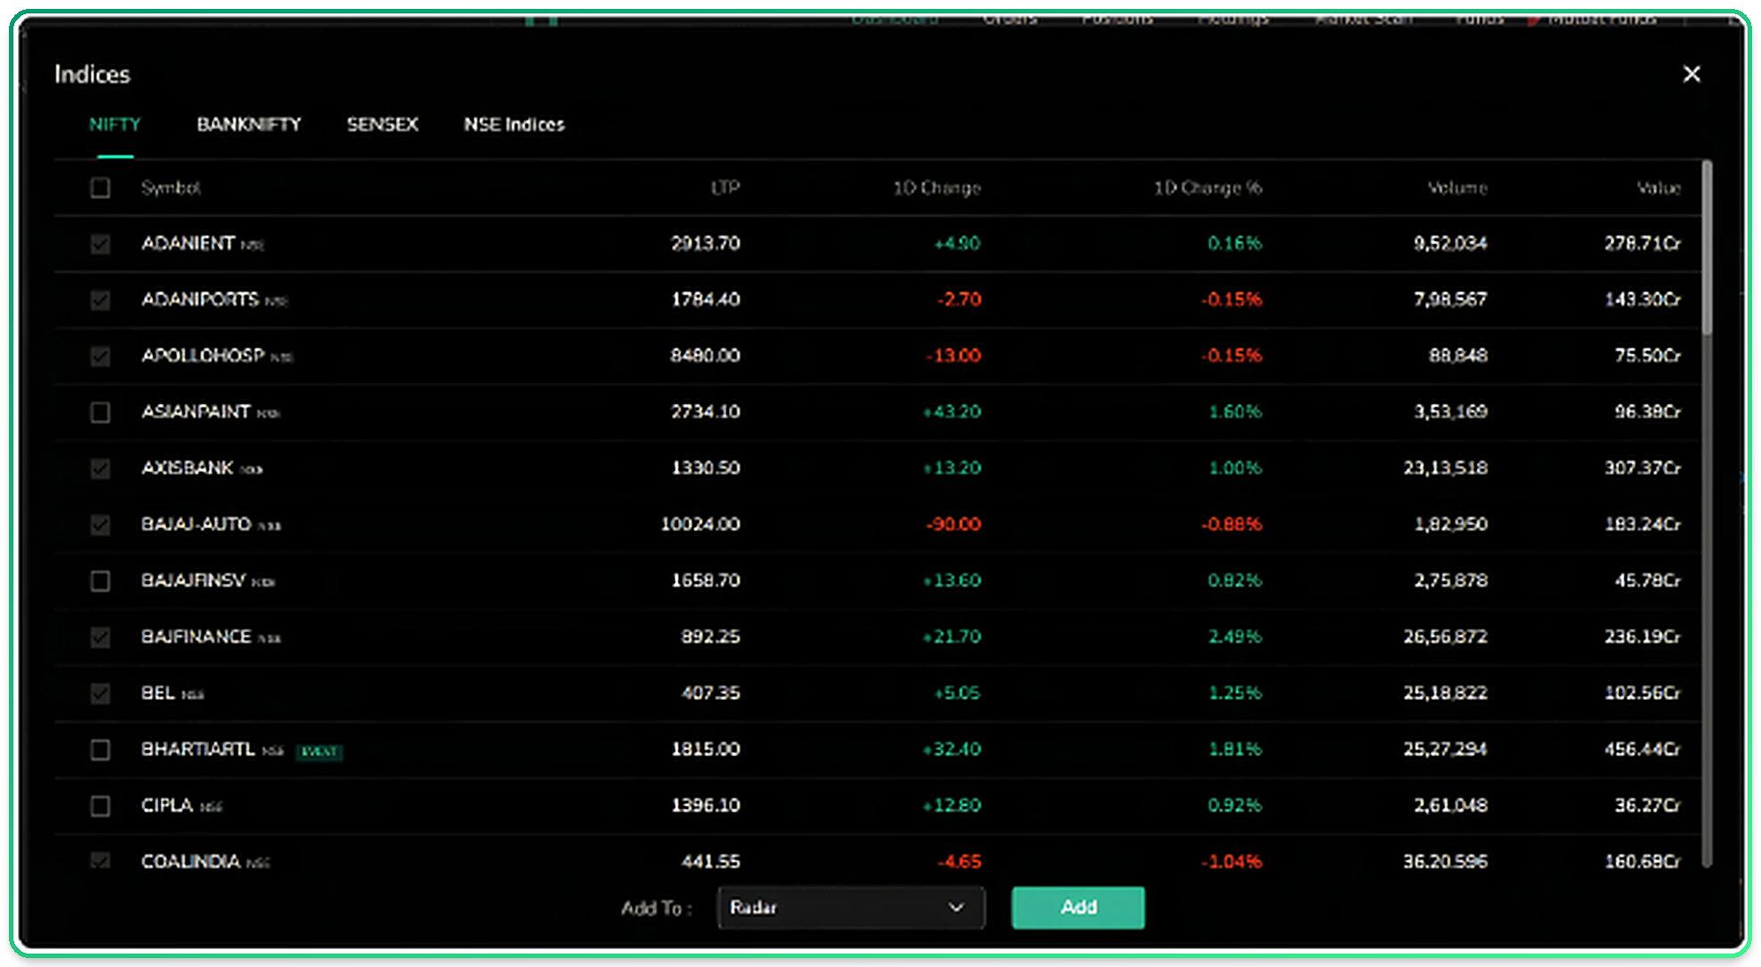Open the Add To Radar dropdown
Screen dimensions: 1761x967
851,907
